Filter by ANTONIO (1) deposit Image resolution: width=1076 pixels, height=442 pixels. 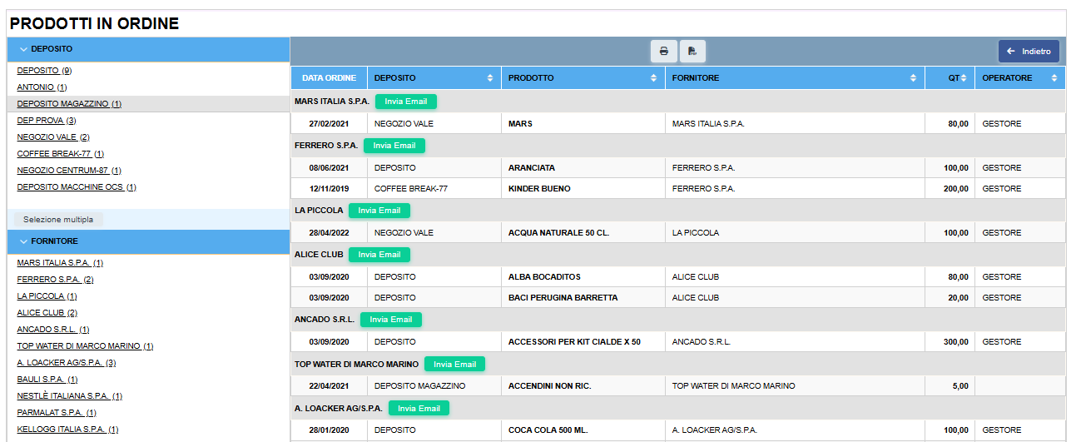[x=42, y=87]
